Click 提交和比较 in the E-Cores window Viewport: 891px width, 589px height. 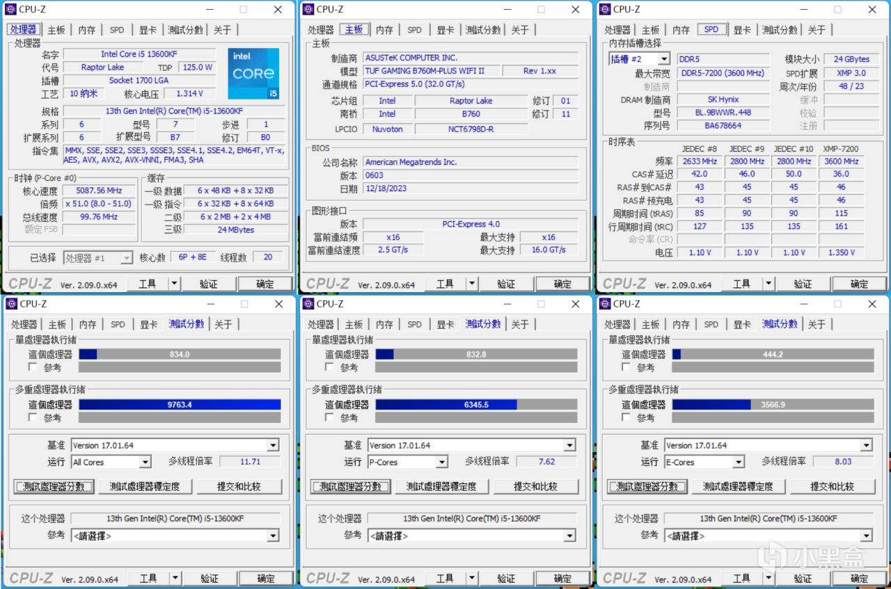832,486
